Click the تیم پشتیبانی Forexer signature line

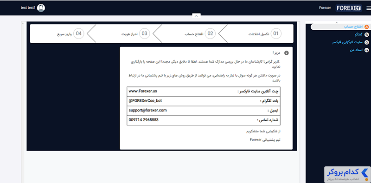pyautogui.click(x=265, y=140)
